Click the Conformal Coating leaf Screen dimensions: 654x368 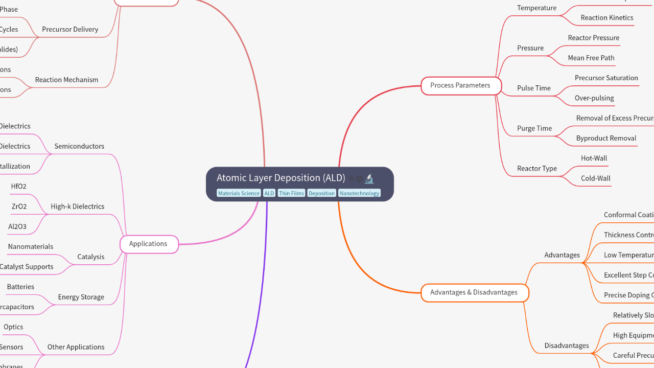click(629, 215)
